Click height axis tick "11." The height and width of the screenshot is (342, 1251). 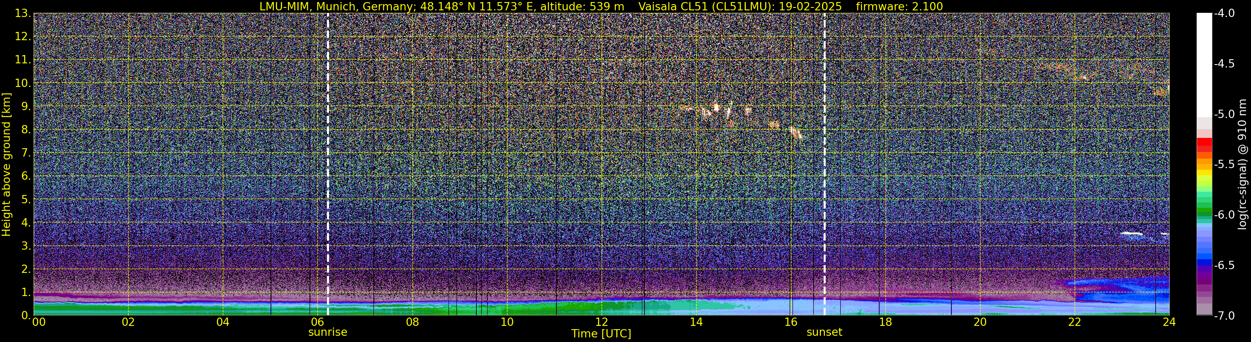pos(23,60)
